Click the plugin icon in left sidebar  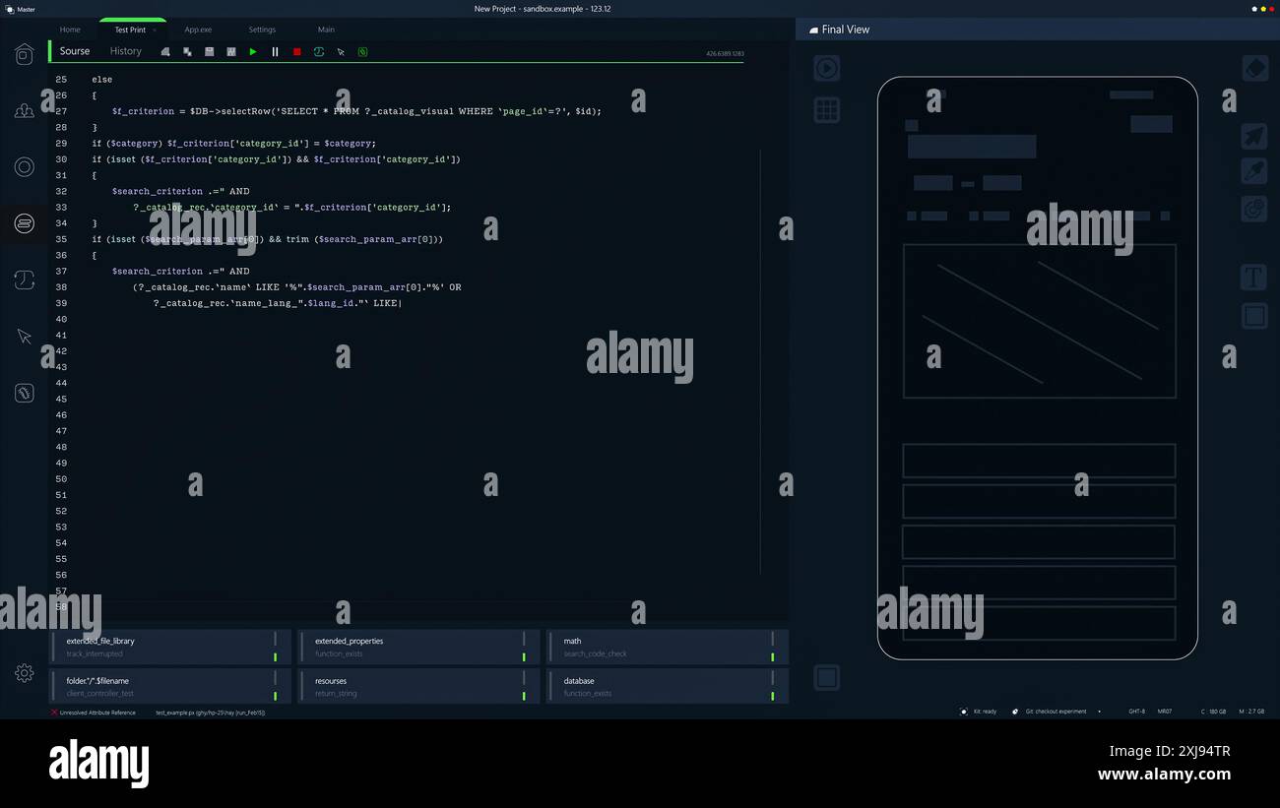click(25, 394)
